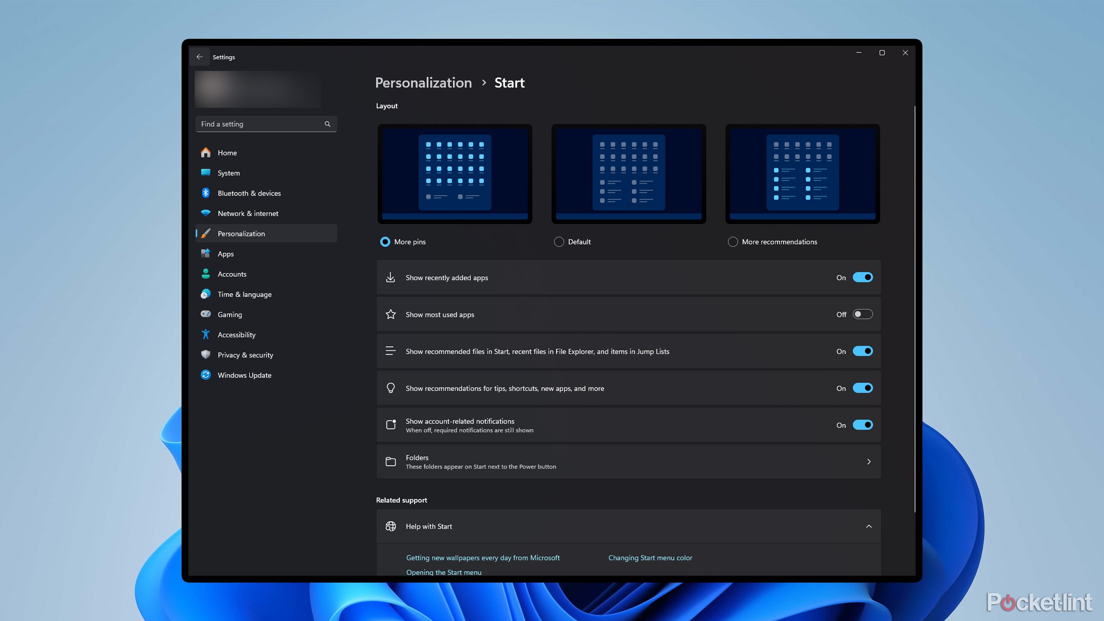Click the Default layout thumbnail
The width and height of the screenshot is (1104, 621).
point(628,173)
